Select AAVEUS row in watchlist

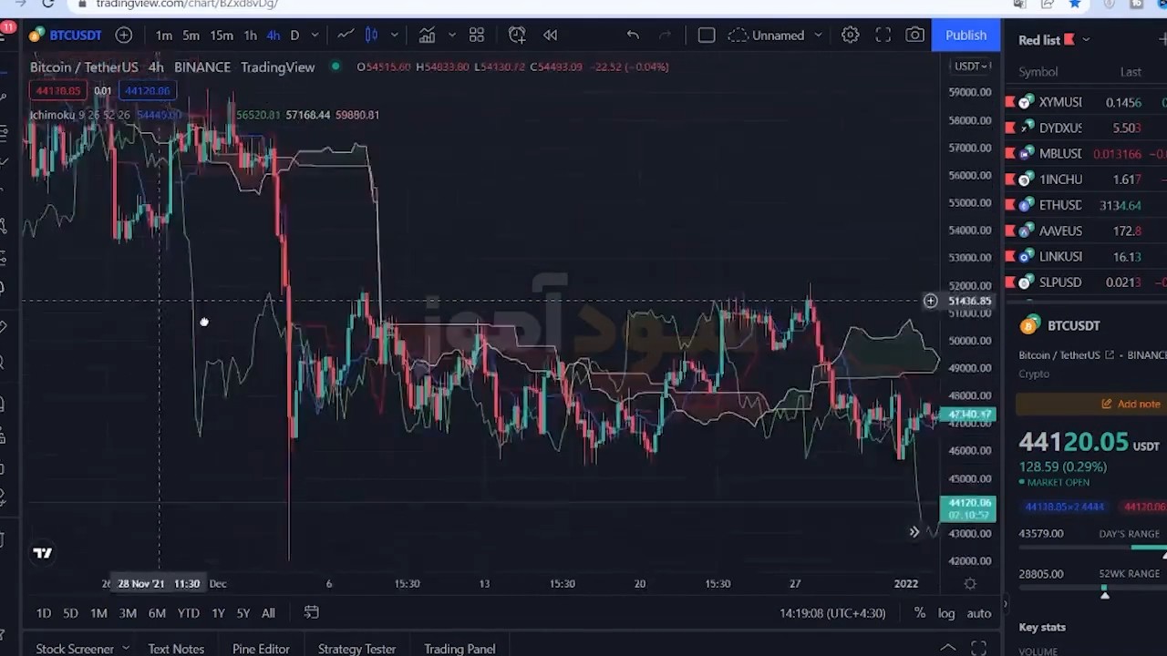(x=1085, y=231)
